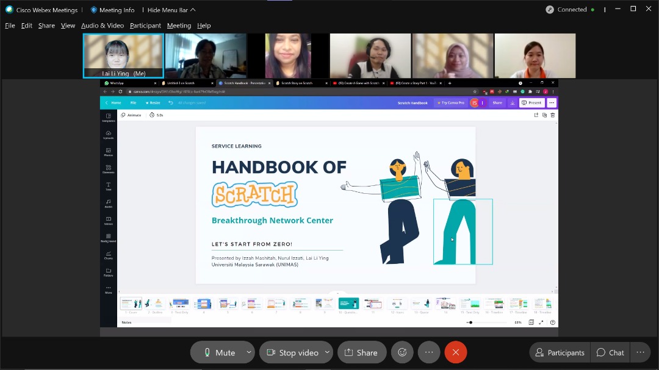Reload the page in the shared browser

tap(121, 91)
